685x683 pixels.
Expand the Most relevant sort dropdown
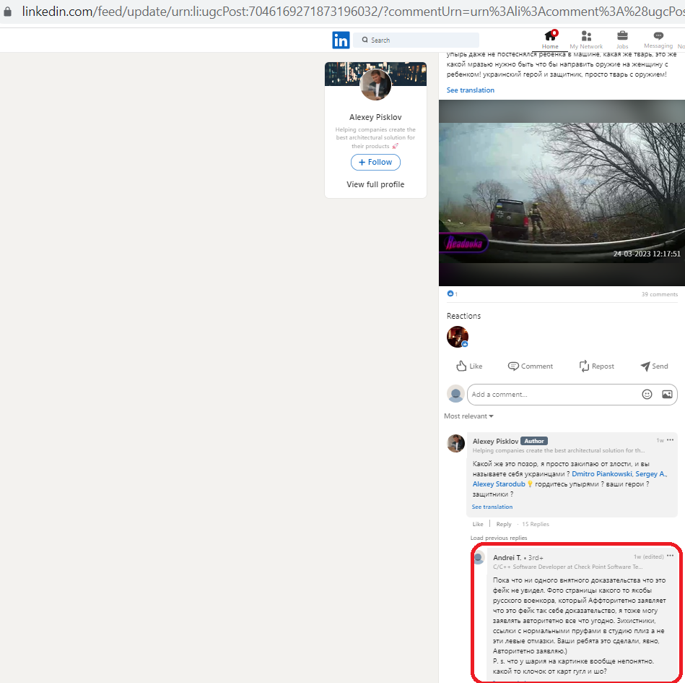(x=468, y=416)
